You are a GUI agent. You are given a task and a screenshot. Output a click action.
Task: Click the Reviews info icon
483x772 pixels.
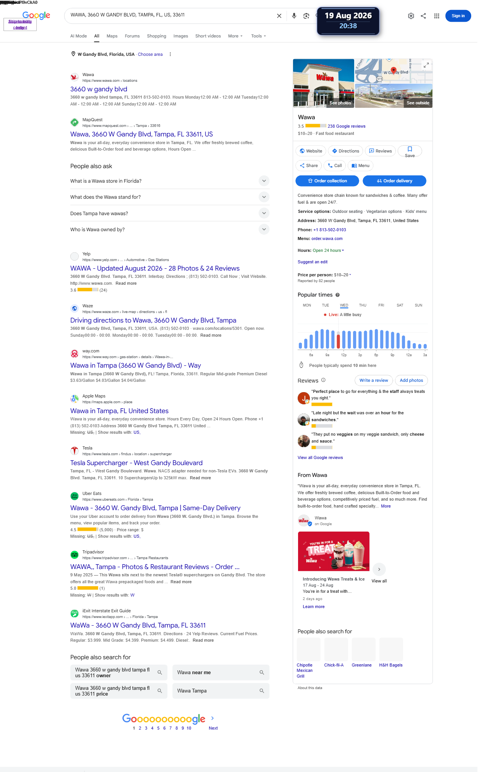(323, 380)
